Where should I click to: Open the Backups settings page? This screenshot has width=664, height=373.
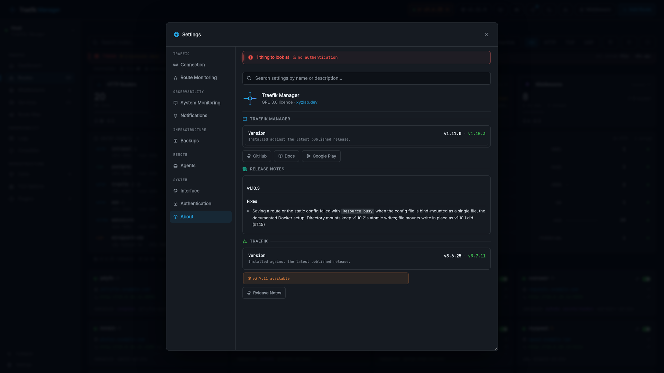(201, 141)
